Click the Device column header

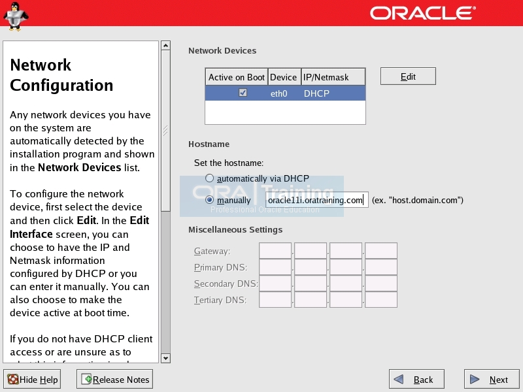click(x=284, y=77)
